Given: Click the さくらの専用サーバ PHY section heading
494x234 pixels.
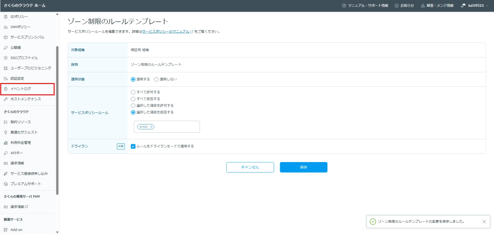Looking at the screenshot, I should [x=22, y=196].
